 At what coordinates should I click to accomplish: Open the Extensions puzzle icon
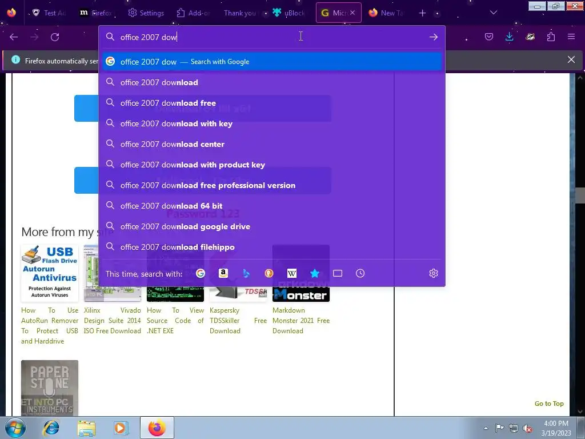coord(551,37)
